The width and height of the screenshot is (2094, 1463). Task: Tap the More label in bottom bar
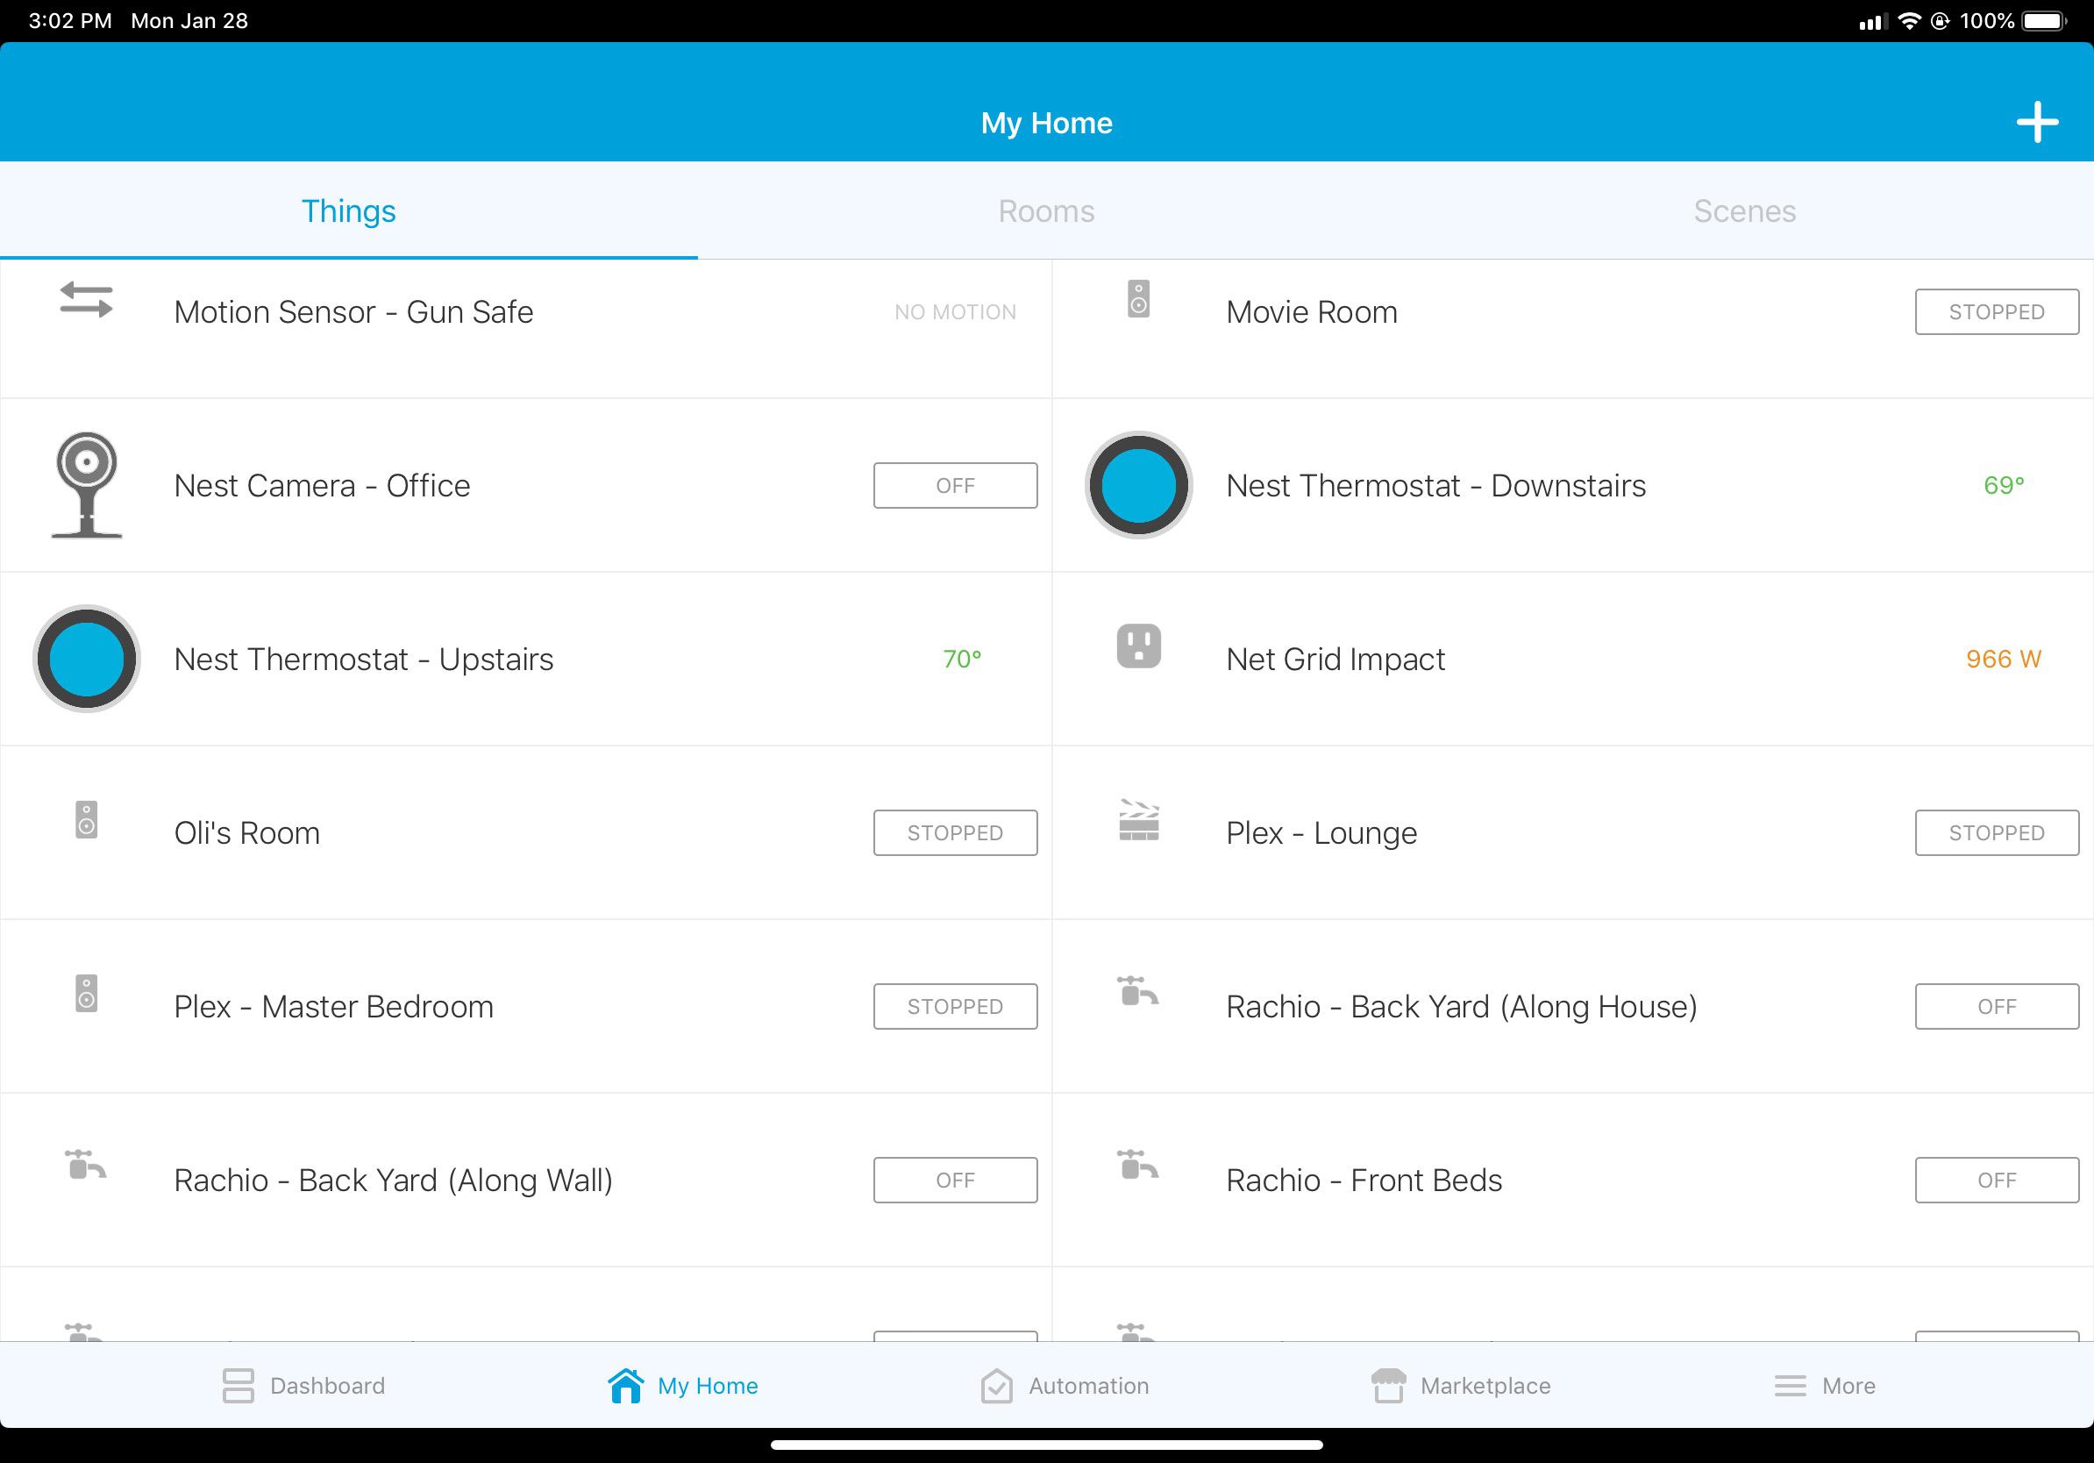1848,1386
